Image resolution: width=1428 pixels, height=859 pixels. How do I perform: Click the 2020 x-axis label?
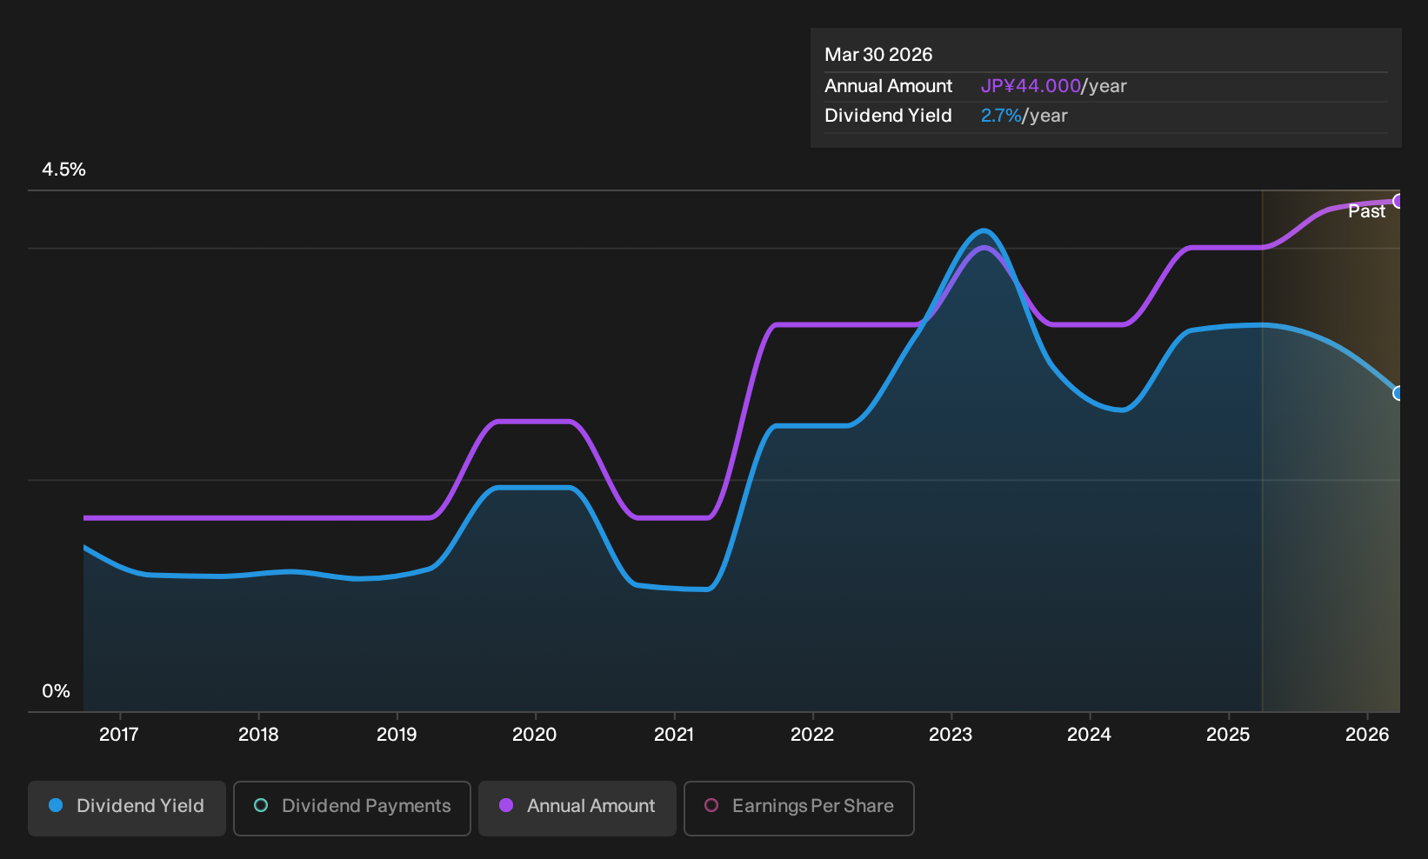click(535, 735)
